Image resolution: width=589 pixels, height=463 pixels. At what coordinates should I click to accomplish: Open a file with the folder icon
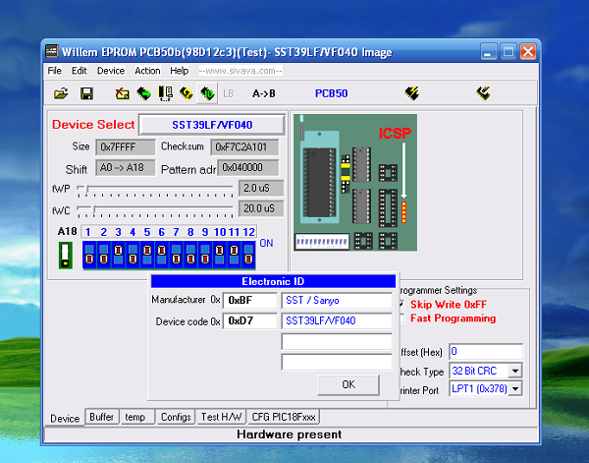click(x=61, y=93)
